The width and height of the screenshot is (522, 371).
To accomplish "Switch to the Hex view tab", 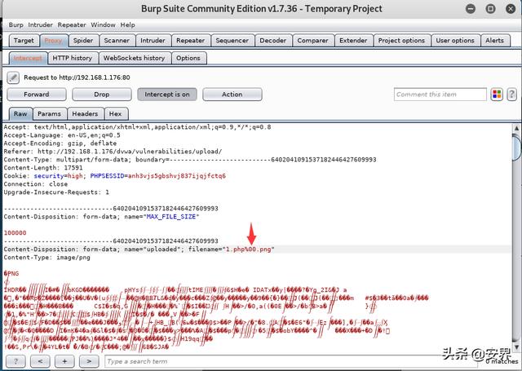I will tap(116, 114).
